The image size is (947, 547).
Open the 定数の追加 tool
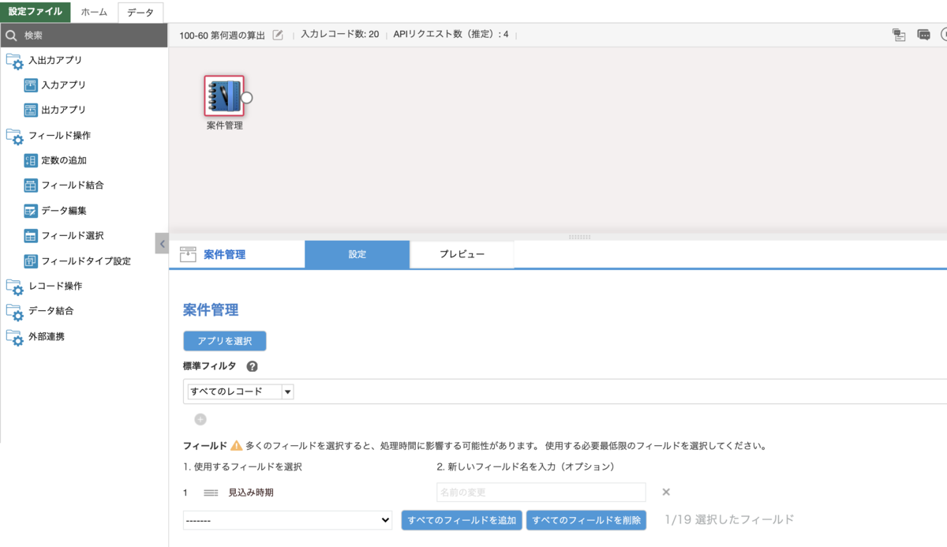(29, 160)
